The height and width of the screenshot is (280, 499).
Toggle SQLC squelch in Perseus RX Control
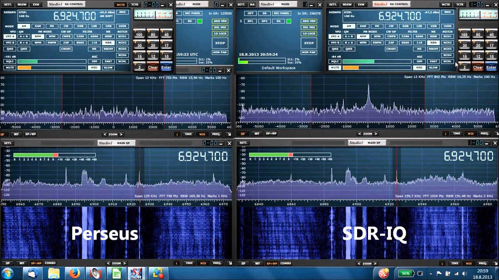pyautogui.click(x=10, y=61)
